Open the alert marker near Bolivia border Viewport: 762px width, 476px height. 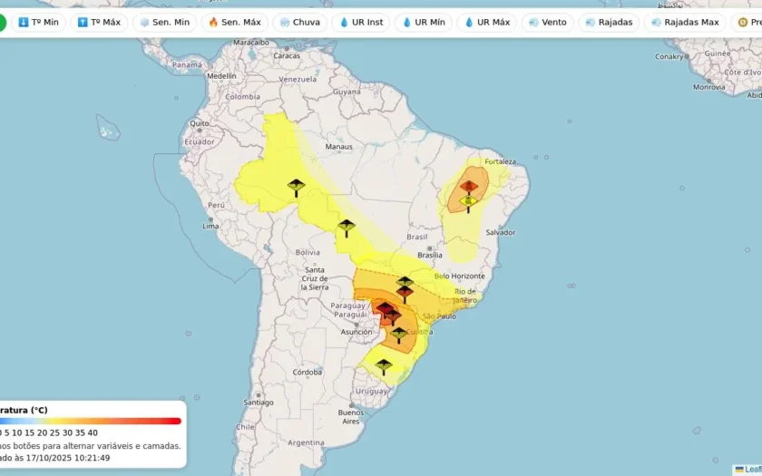347,228
